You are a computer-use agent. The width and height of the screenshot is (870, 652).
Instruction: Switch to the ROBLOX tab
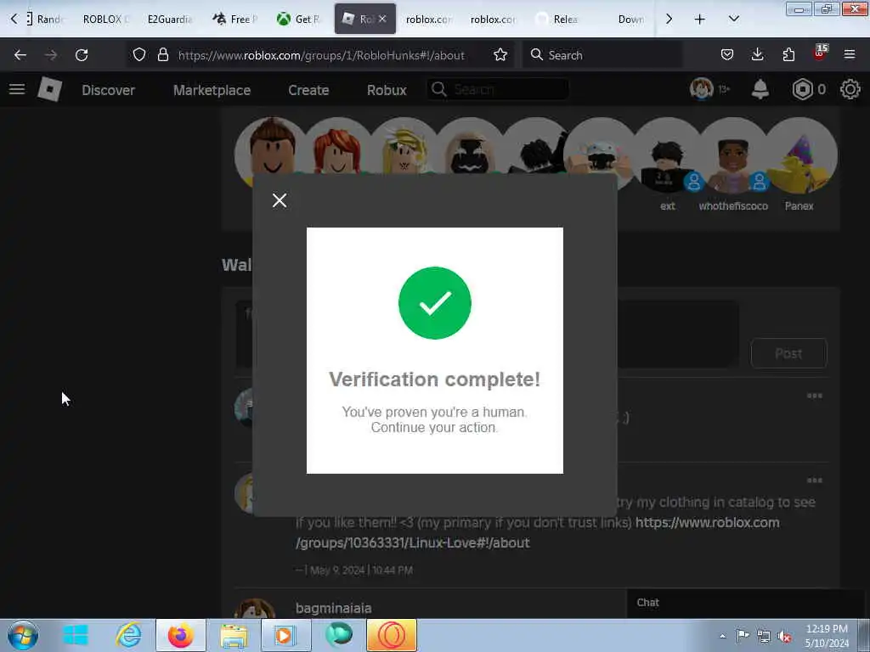105,20
